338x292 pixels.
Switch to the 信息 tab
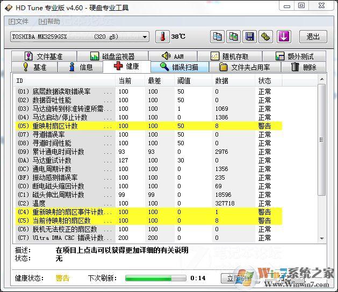[81, 67]
